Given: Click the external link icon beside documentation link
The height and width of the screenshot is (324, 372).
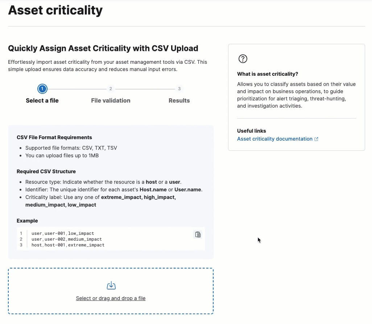Looking at the screenshot, I should 317,139.
